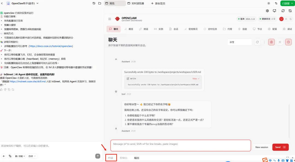295x162 pixels.
Task: Open the 技能 dashboard tab
Action: (x=243, y=29)
